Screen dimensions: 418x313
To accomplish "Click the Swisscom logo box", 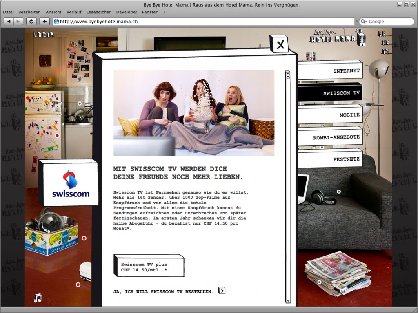I will coord(69,183).
